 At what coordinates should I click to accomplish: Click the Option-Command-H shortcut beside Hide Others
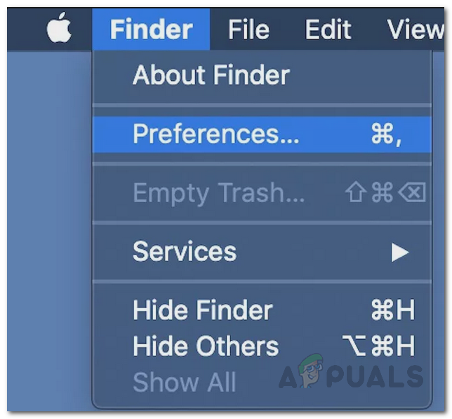pos(378,347)
